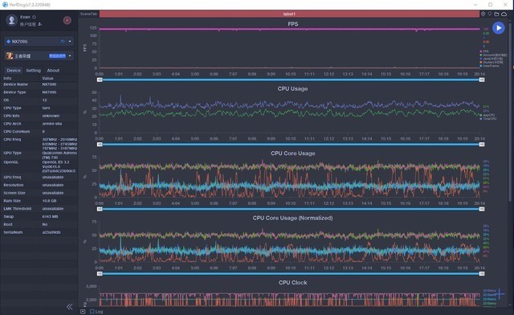Click the icon next to Evan's name
This screenshot has width=514, height=315.
coord(34,17)
